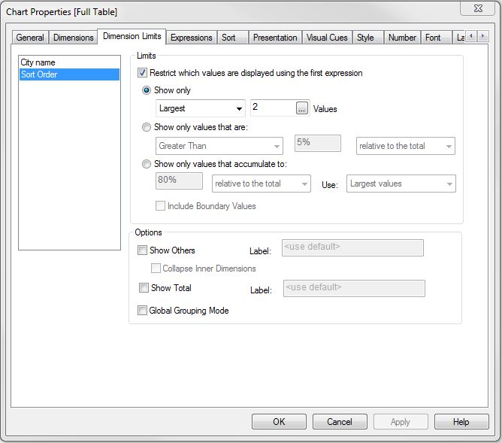The height and width of the screenshot is (443, 502).
Task: Choose 'Show only values that accumulate to' option
Action: pos(147,164)
